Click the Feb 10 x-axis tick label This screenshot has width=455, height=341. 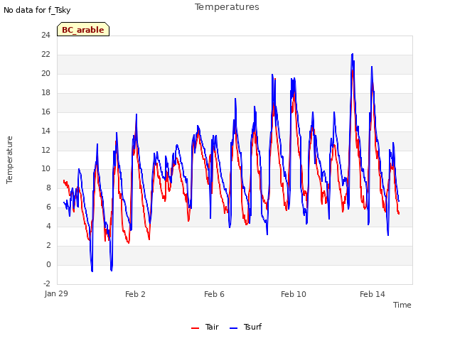click(294, 294)
